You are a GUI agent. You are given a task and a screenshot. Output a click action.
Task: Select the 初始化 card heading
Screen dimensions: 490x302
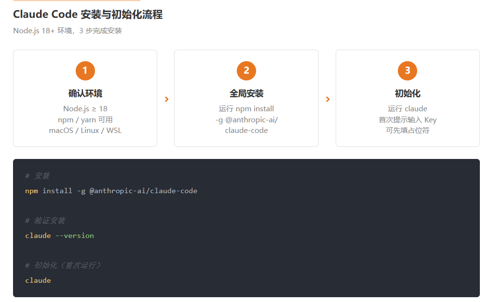pos(407,93)
